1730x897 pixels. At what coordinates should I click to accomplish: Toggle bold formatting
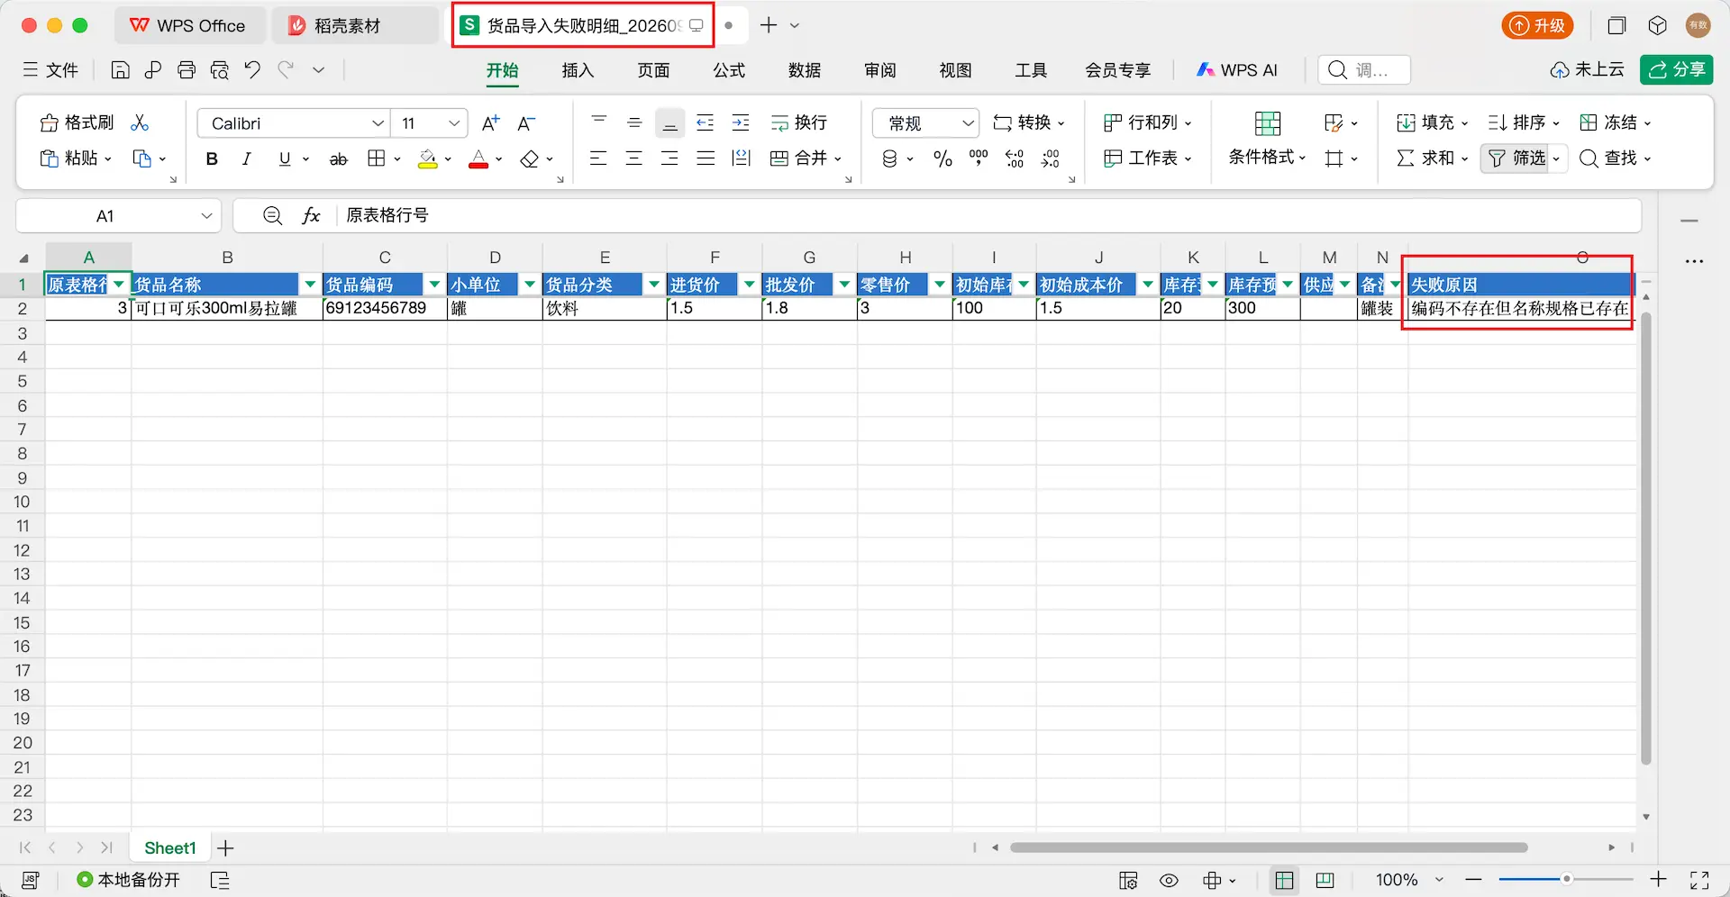click(212, 159)
